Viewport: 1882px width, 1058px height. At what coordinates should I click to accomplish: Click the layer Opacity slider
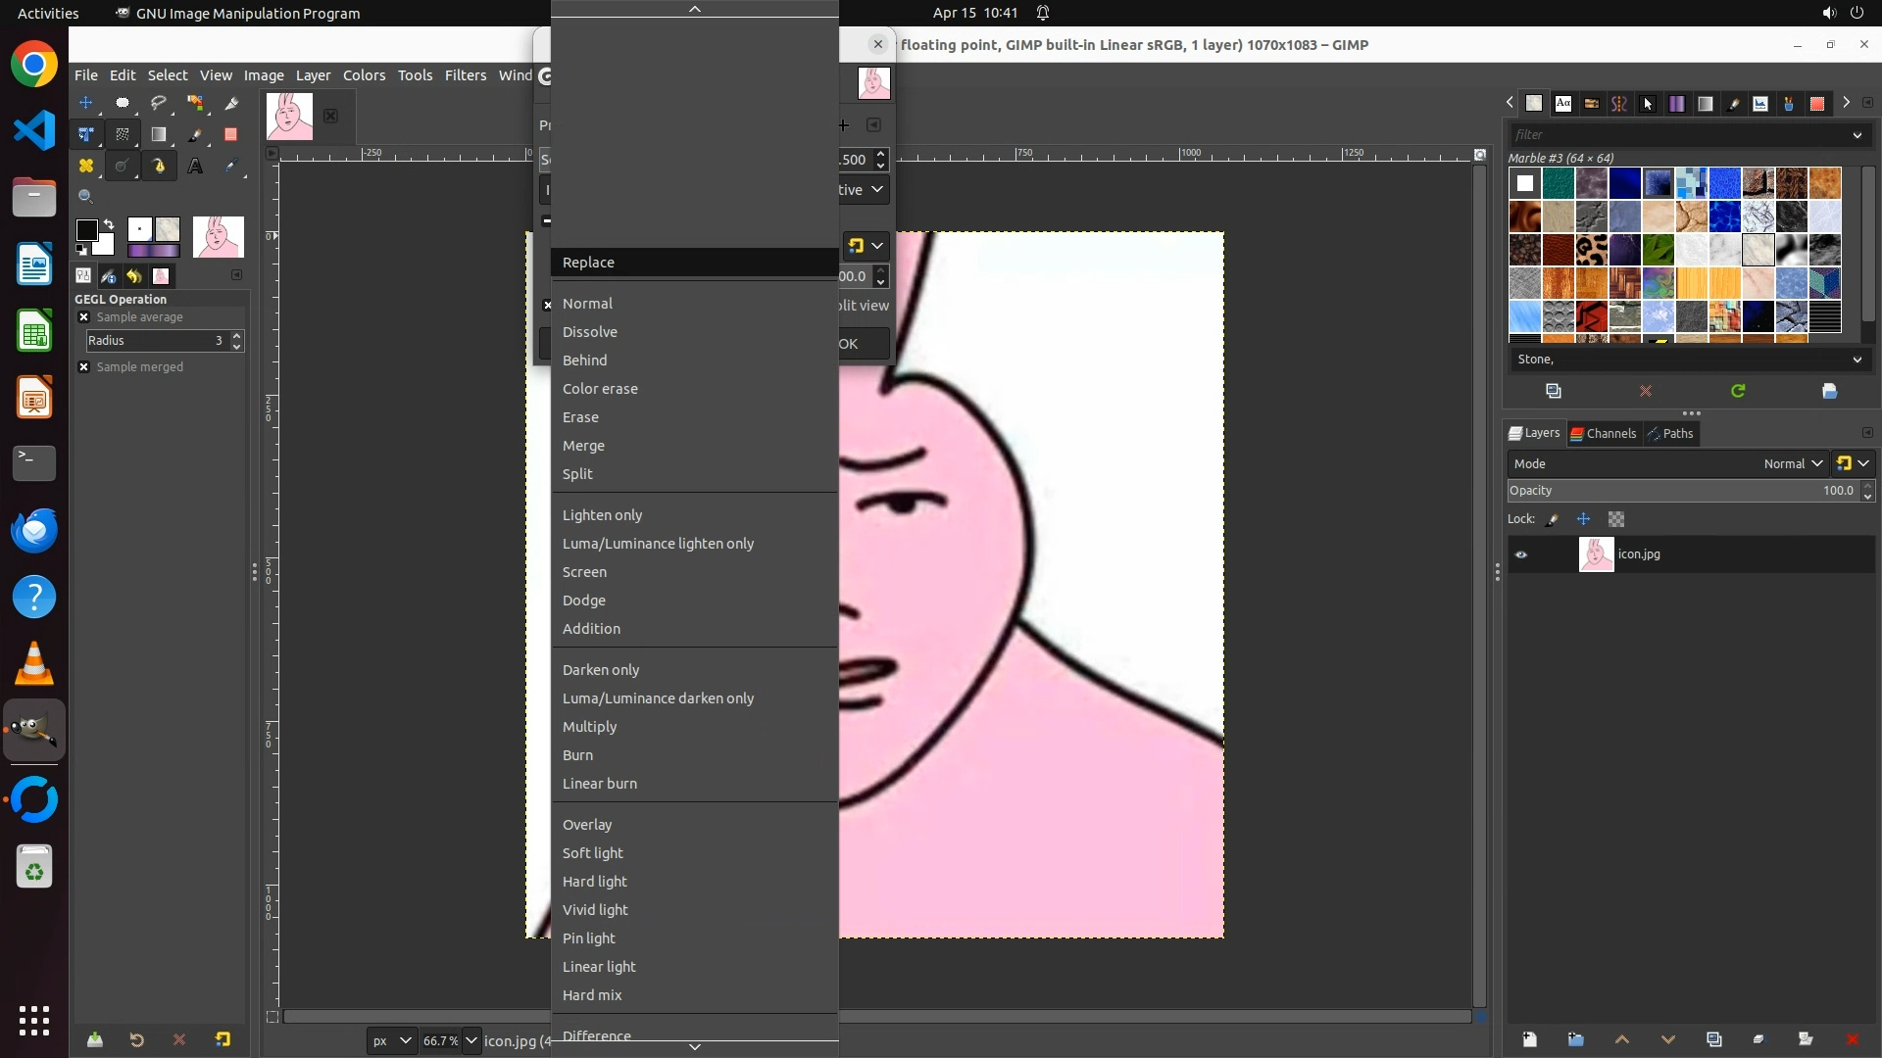(1666, 491)
